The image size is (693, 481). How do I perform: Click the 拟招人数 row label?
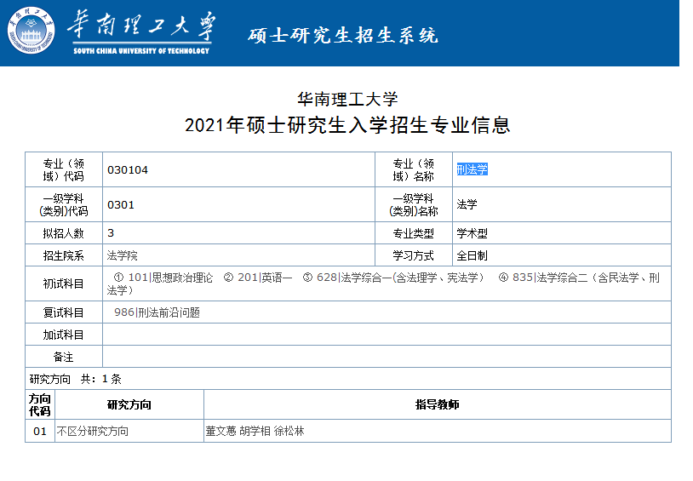point(63,233)
